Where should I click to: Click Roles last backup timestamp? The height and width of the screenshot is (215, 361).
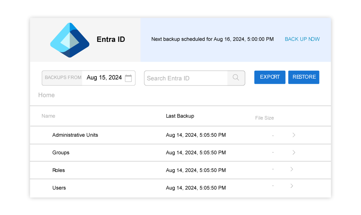point(196,170)
